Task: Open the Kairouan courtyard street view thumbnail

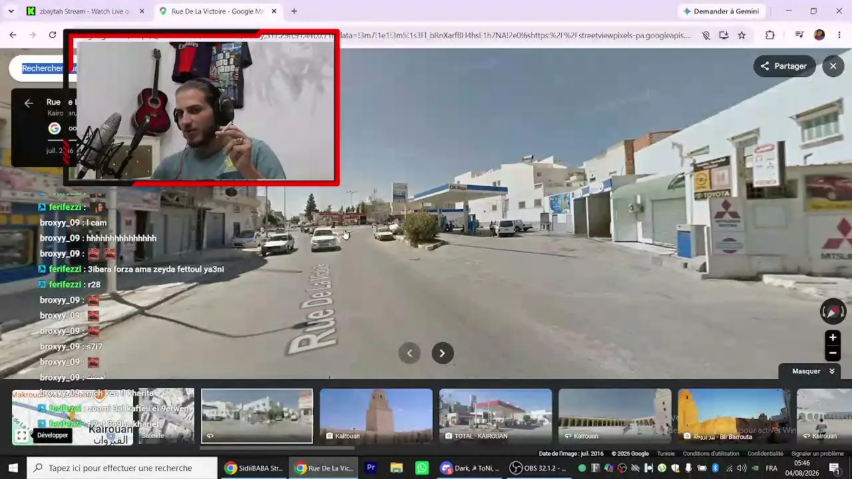Action: tap(614, 416)
